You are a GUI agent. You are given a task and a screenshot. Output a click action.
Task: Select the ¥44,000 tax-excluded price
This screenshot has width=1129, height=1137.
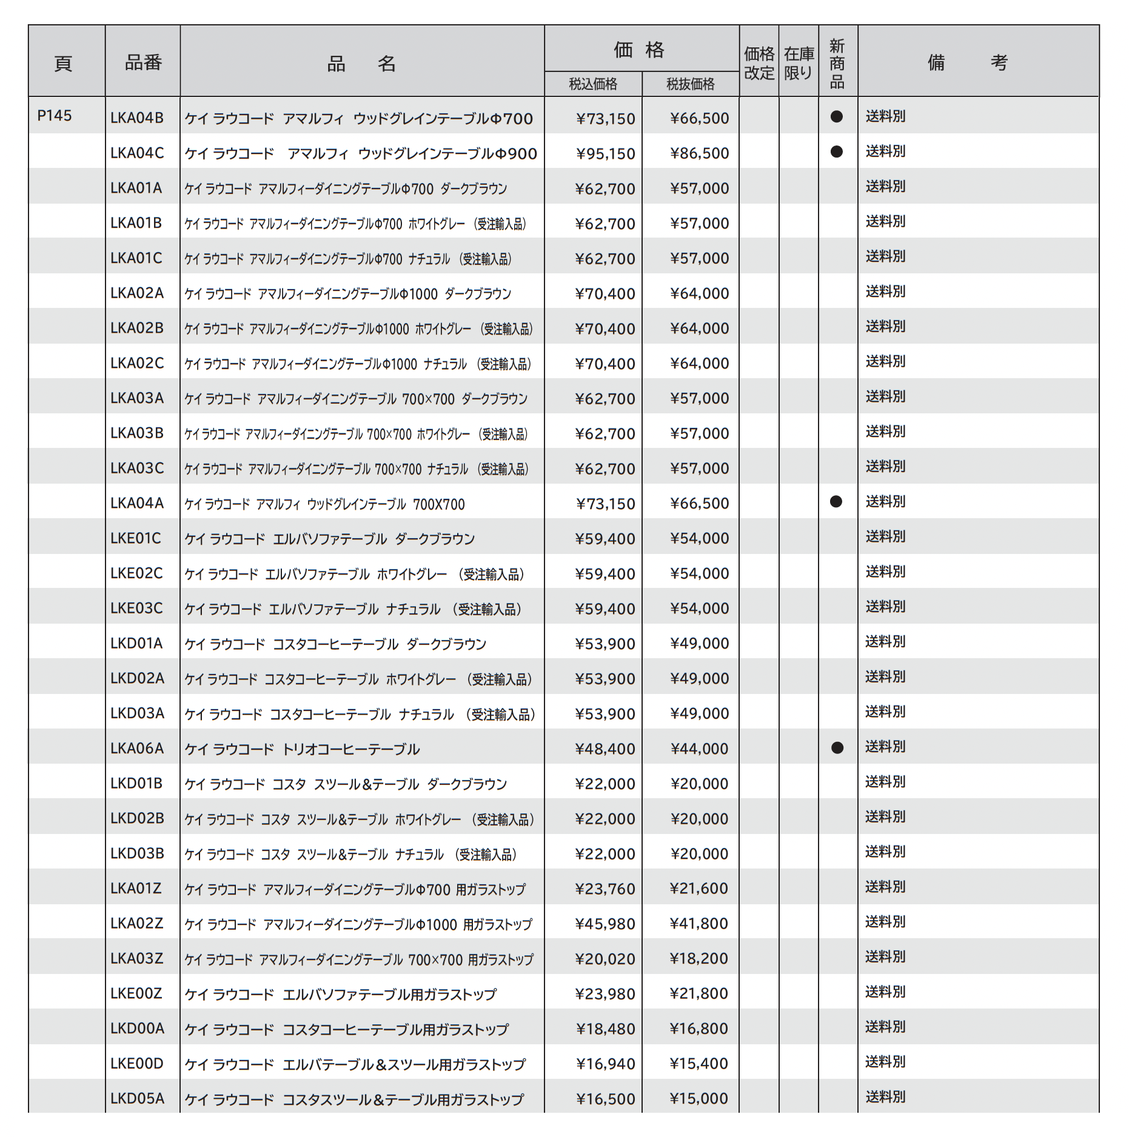tap(699, 749)
